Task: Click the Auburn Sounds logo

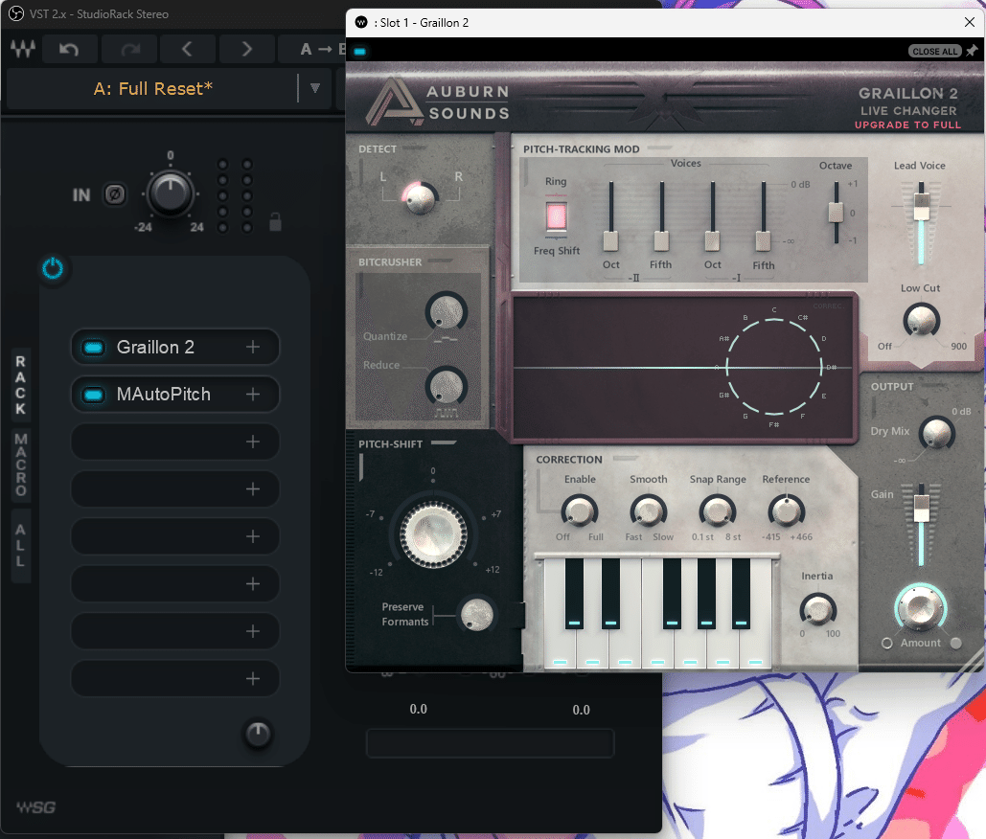Action: tap(438, 102)
